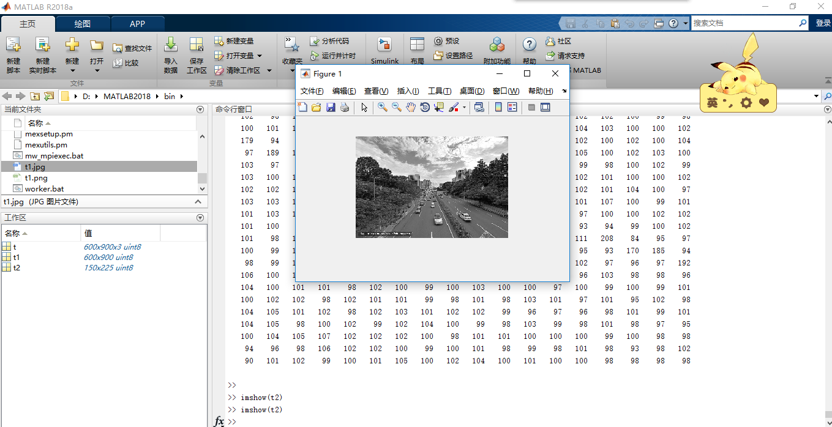The width and height of the screenshot is (832, 427).
Task: Click the grayscale image in Figure 1
Action: [432, 187]
